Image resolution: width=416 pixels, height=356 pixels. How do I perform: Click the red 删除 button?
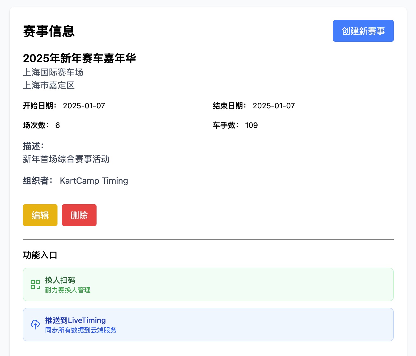click(79, 215)
